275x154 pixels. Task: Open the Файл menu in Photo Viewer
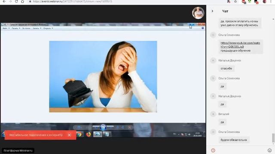[x=6, y=28]
